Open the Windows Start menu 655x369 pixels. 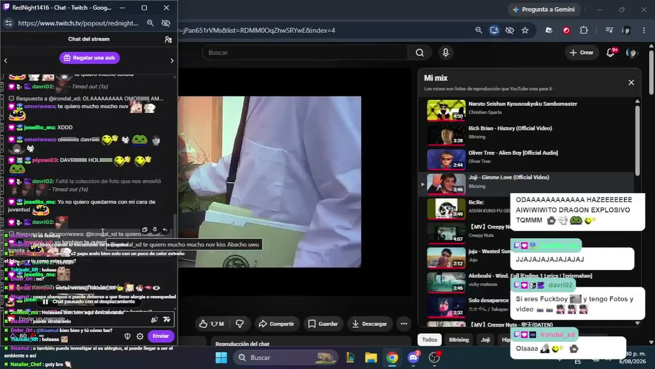click(x=221, y=357)
